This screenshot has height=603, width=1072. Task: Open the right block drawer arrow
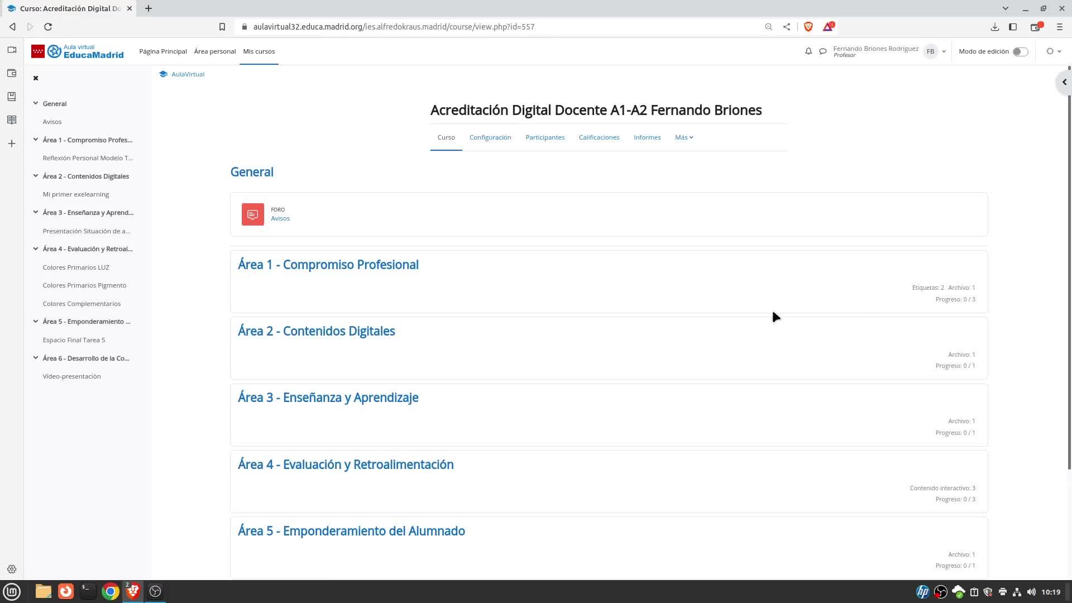(1064, 82)
